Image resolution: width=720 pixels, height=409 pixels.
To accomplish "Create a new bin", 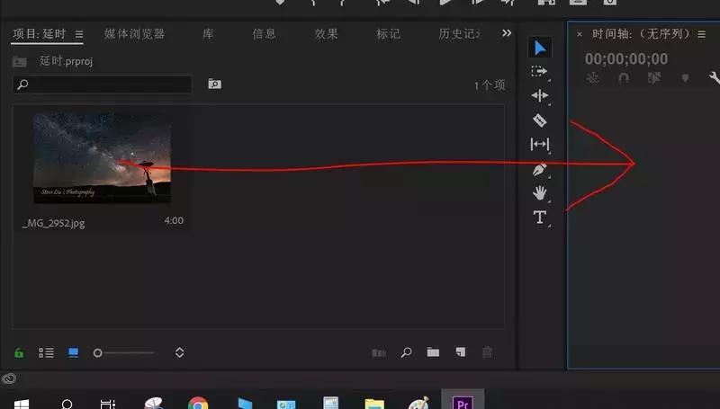I will coord(433,352).
